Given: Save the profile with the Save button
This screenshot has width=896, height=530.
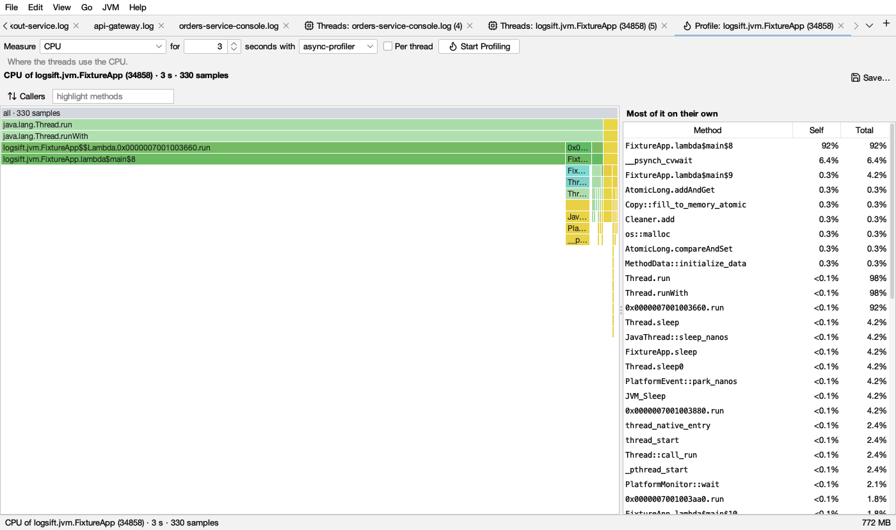Looking at the screenshot, I should click(870, 77).
